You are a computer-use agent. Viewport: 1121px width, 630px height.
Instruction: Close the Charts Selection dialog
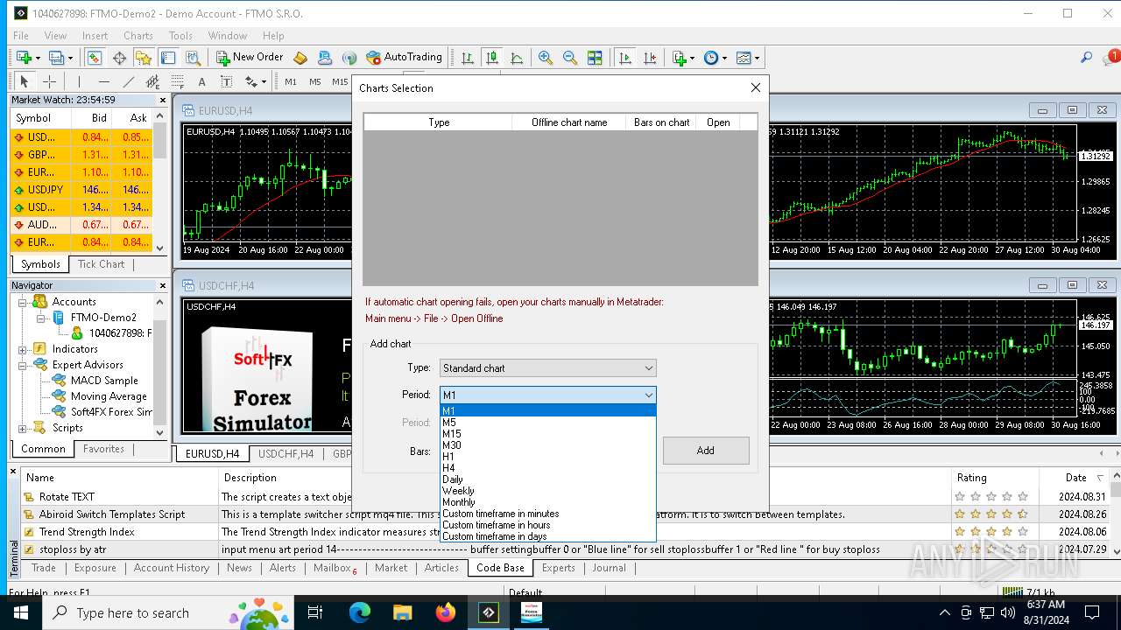(756, 87)
